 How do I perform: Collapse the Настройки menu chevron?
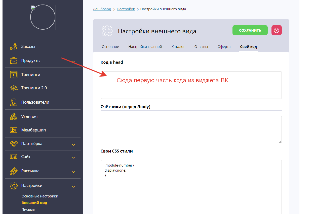point(73,187)
